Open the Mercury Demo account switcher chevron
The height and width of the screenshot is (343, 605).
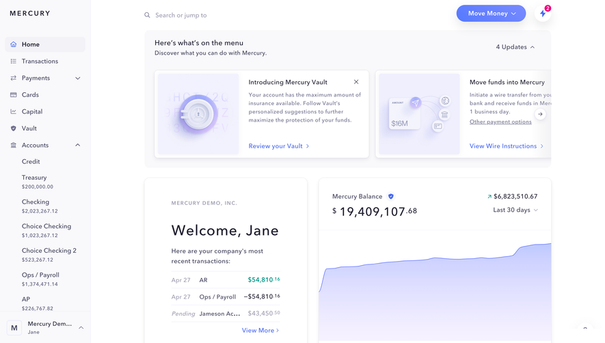(x=81, y=327)
